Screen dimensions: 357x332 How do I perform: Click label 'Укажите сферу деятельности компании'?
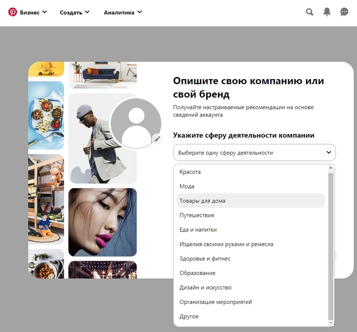coord(244,135)
